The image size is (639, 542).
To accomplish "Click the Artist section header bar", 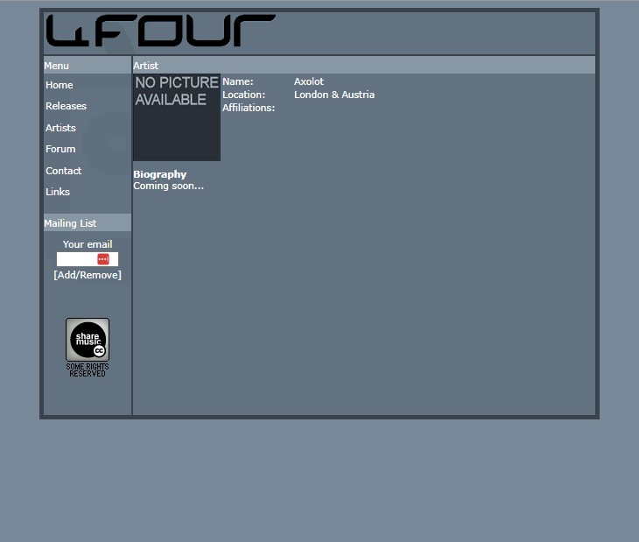I will point(363,66).
